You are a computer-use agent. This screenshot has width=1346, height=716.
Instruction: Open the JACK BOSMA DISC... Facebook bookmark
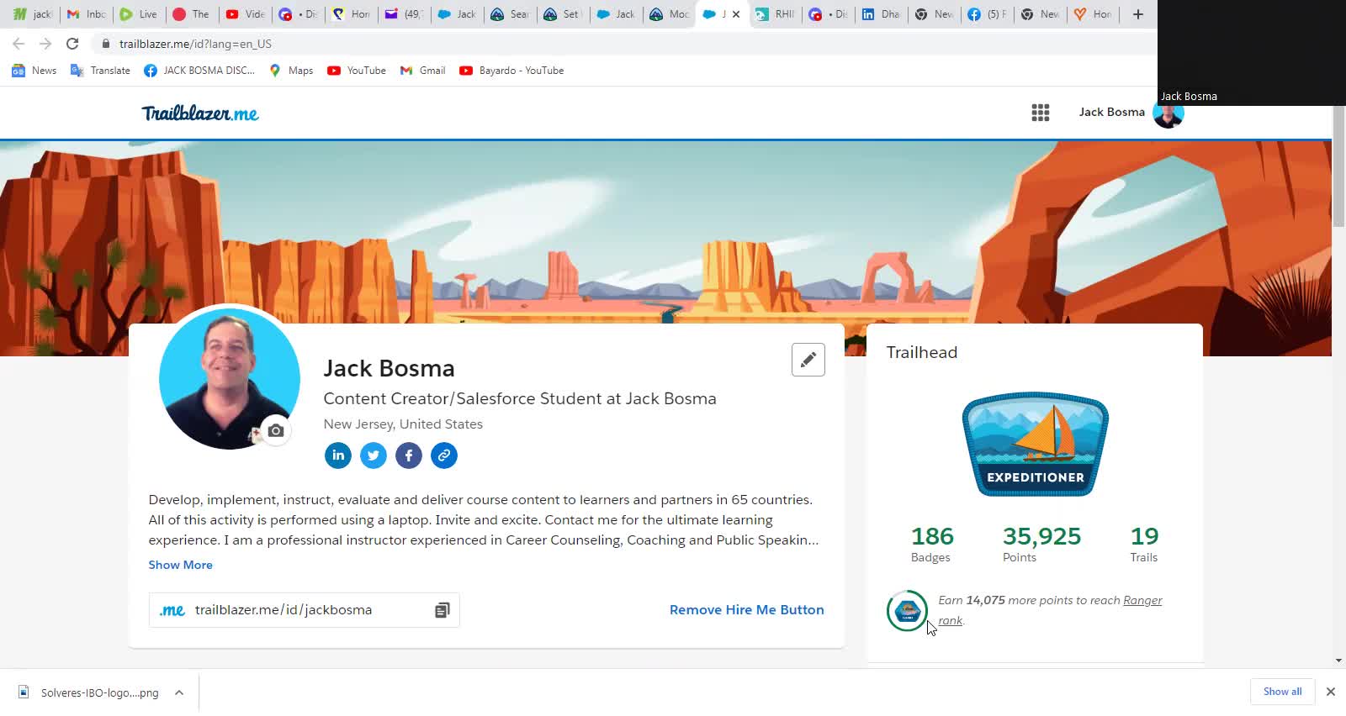199,71
